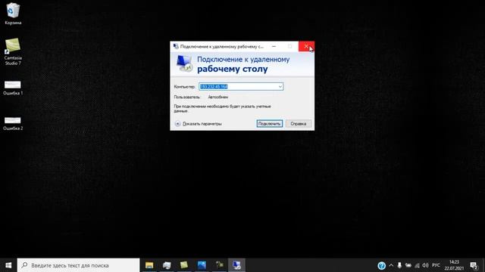Open the sticky notes taskbar app
Viewport: 485px width, 272px height.
click(184, 265)
